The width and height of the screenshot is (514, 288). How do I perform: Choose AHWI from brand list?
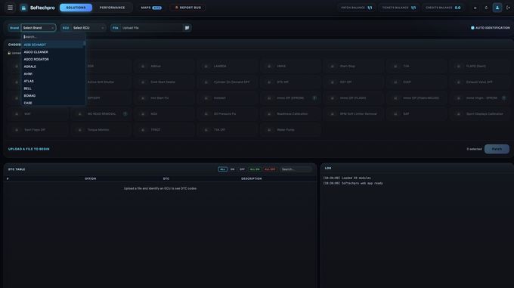52,74
